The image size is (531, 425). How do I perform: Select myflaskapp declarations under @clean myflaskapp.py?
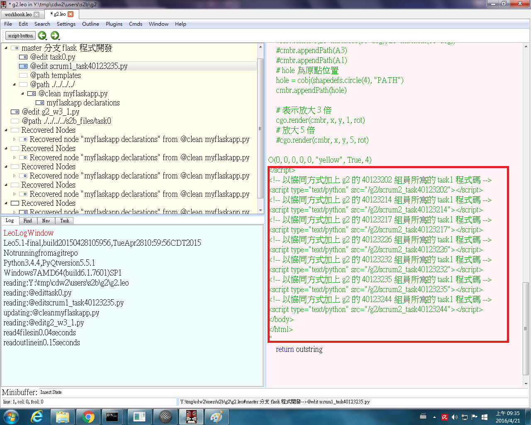click(83, 103)
